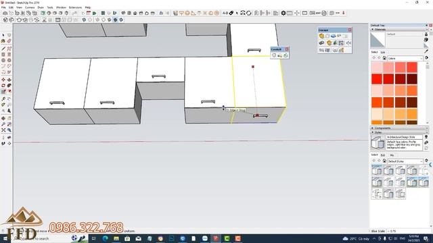Pick the material sample eyedropper

coord(427,51)
